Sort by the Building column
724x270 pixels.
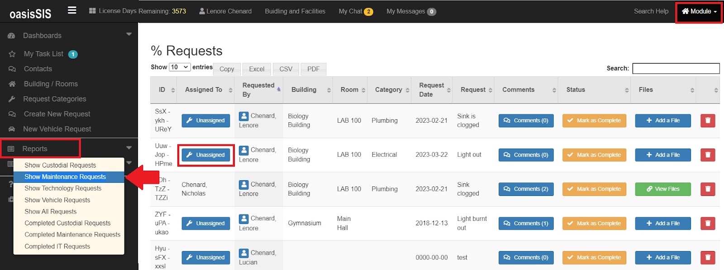[x=308, y=90]
